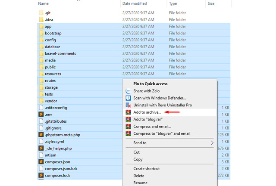
Task: Click File folder type of .idea row
Action: point(177,19)
